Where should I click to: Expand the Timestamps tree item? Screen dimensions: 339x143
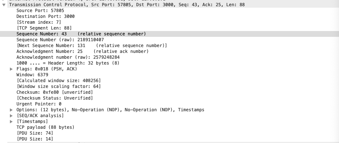click(11, 121)
